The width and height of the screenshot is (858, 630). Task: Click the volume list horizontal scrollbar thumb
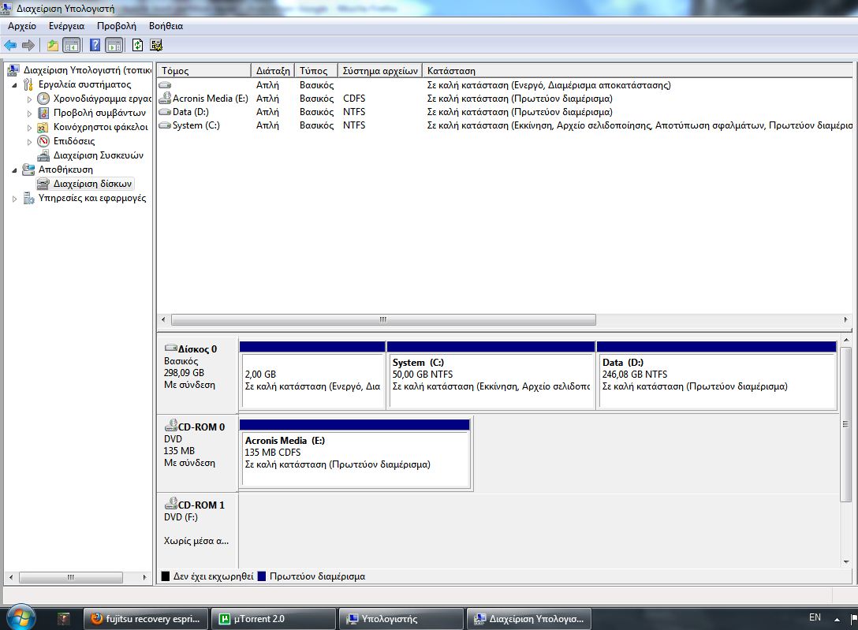click(383, 319)
